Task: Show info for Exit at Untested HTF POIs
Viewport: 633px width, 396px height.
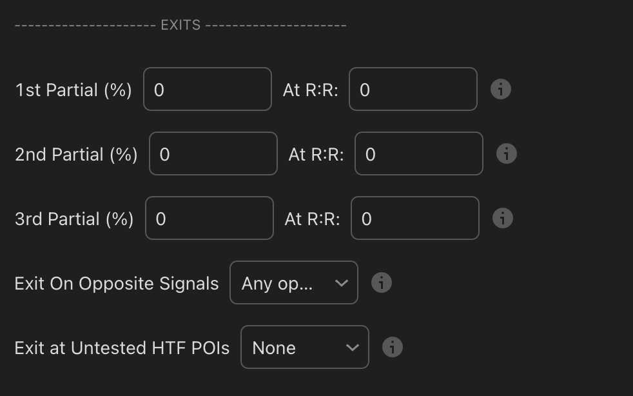Action: coord(393,347)
